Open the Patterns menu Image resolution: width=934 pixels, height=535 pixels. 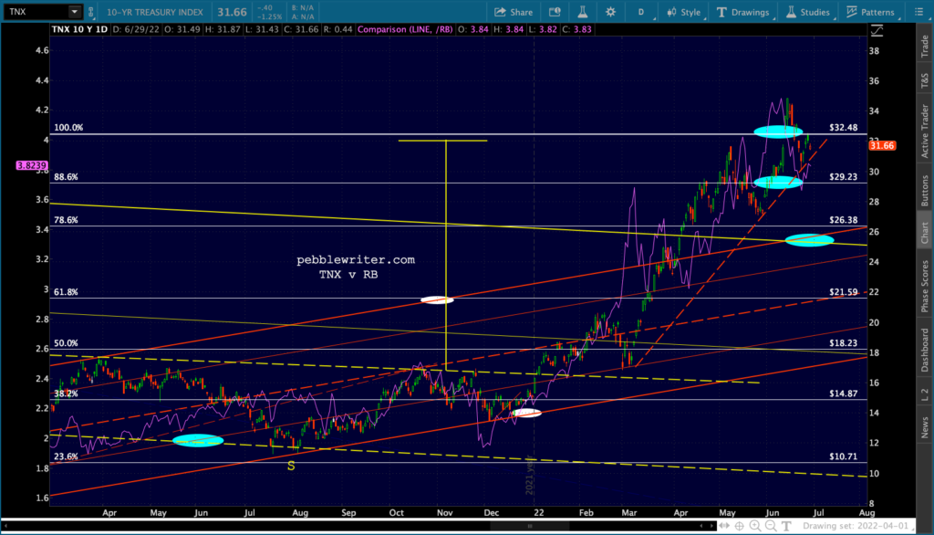point(870,12)
